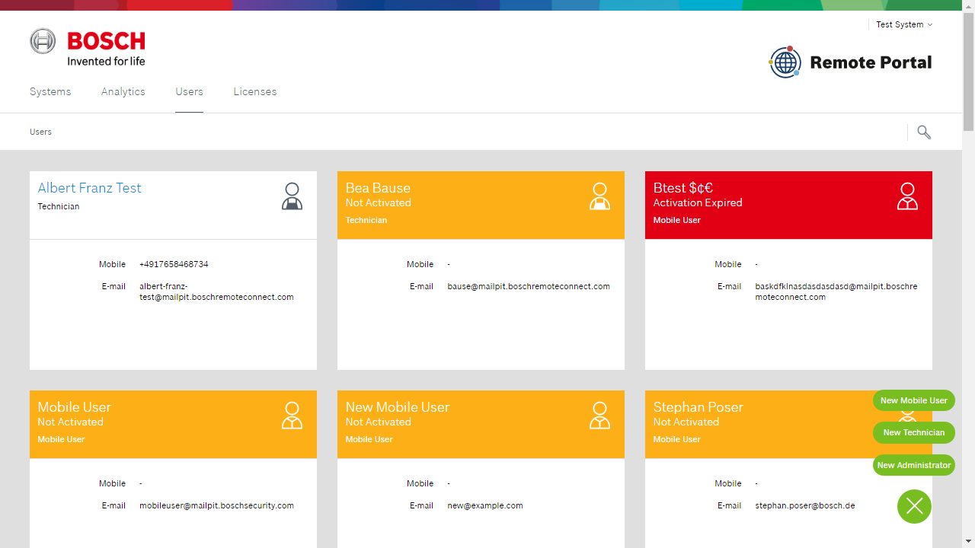
Task: Click the Remote Portal globe icon
Action: [x=785, y=62]
